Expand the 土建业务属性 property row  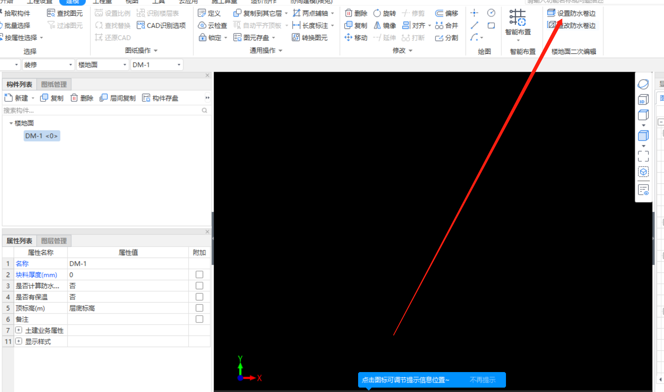coord(19,330)
